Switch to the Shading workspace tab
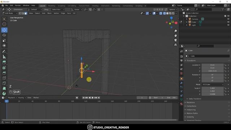231x130 pixels. (x=95, y=6)
